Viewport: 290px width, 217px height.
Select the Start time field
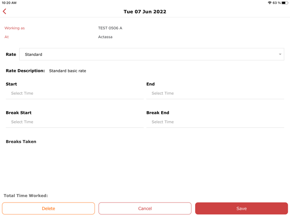[x=75, y=93]
